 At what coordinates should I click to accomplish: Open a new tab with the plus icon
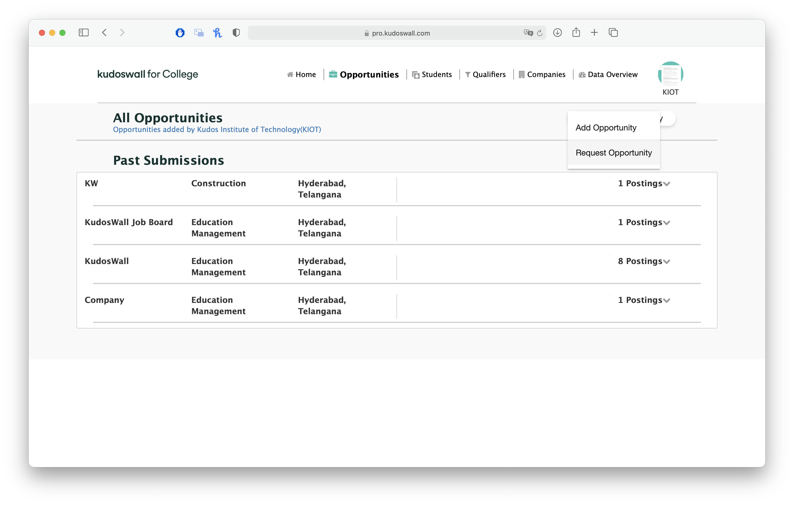coord(594,32)
